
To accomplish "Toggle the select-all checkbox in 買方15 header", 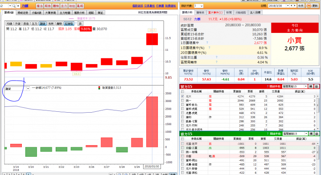I will click(182, 91).
